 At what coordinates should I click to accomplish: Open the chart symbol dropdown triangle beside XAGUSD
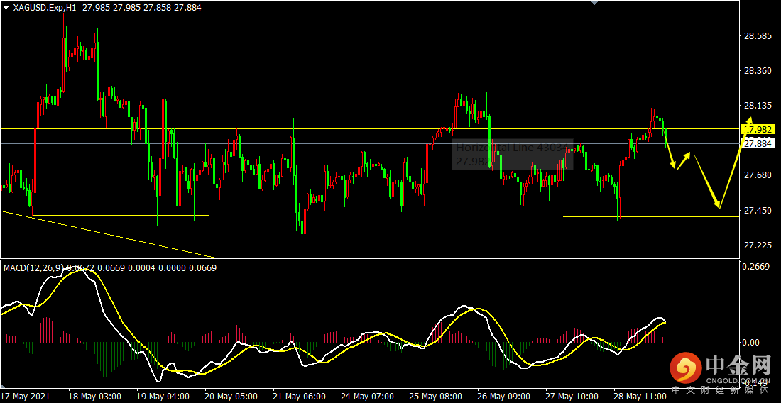(x=6, y=9)
